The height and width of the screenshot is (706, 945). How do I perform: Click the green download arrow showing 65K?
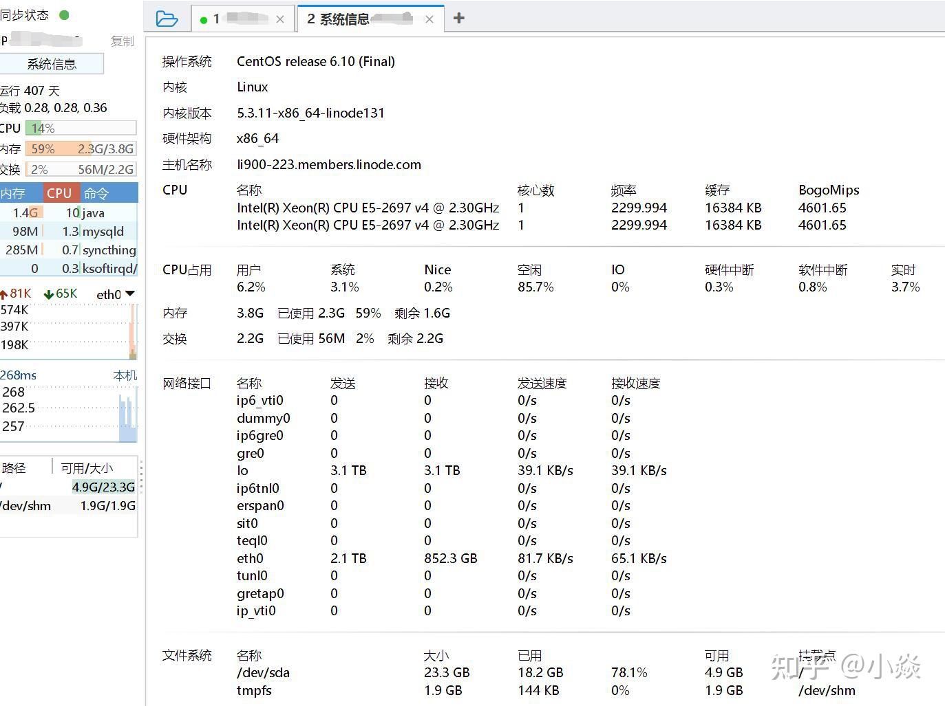point(60,293)
